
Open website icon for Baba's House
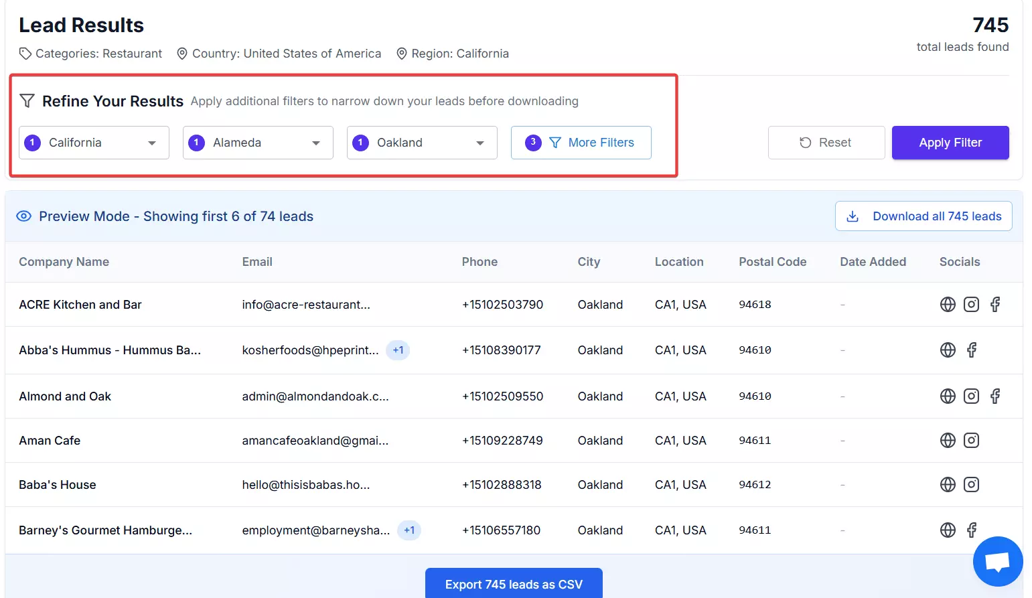948,485
